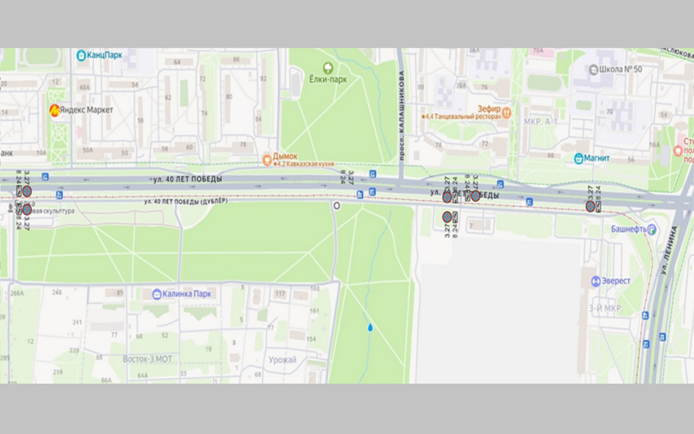Viewport: 694px width, 434px height.
Task: Click the Зефир label text
Action: pos(489,108)
